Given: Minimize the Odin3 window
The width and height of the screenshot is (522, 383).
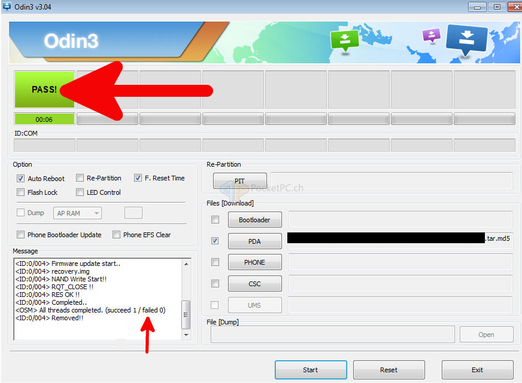Looking at the screenshot, I should pos(477,7).
